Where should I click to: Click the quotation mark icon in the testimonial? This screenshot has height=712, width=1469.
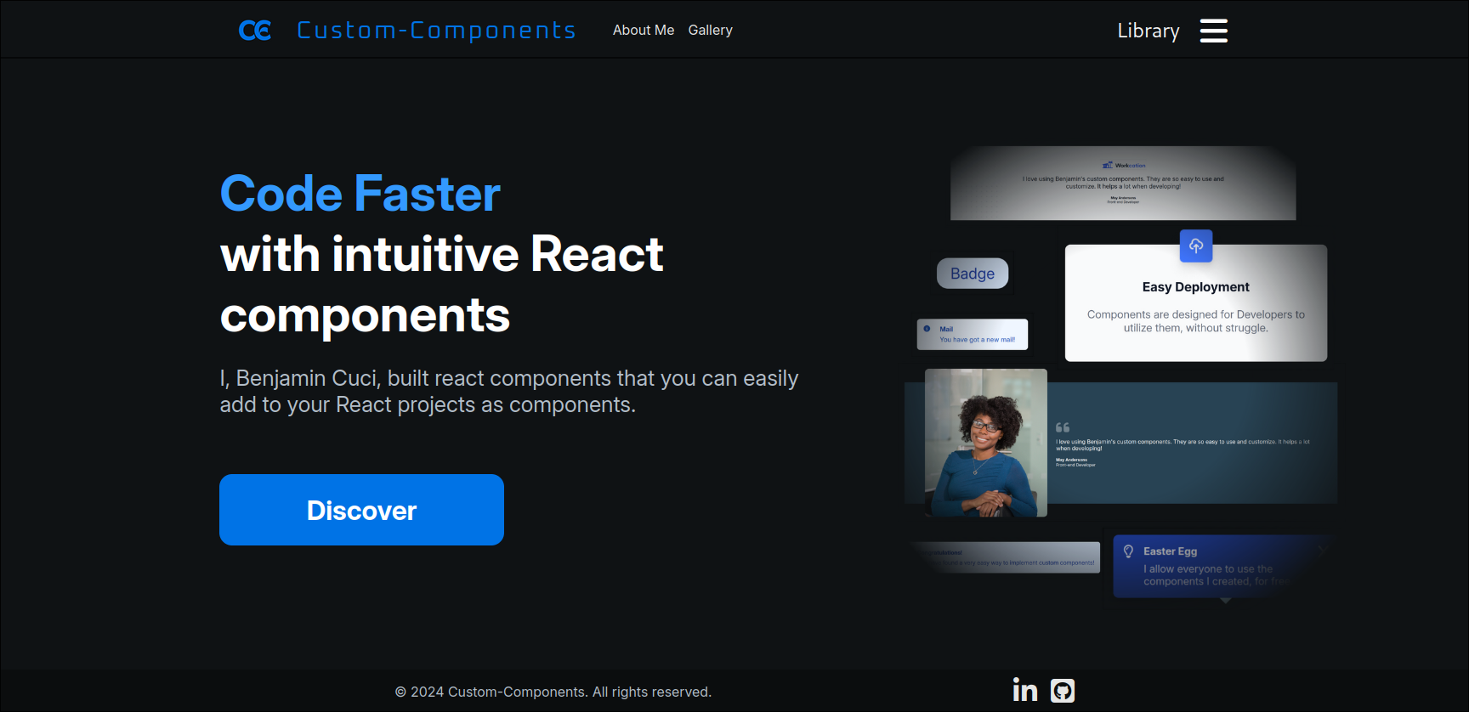click(1063, 427)
